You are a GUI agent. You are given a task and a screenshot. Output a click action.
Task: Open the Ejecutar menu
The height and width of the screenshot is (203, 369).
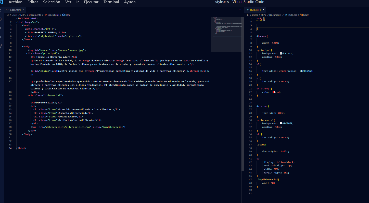pyautogui.click(x=91, y=2)
